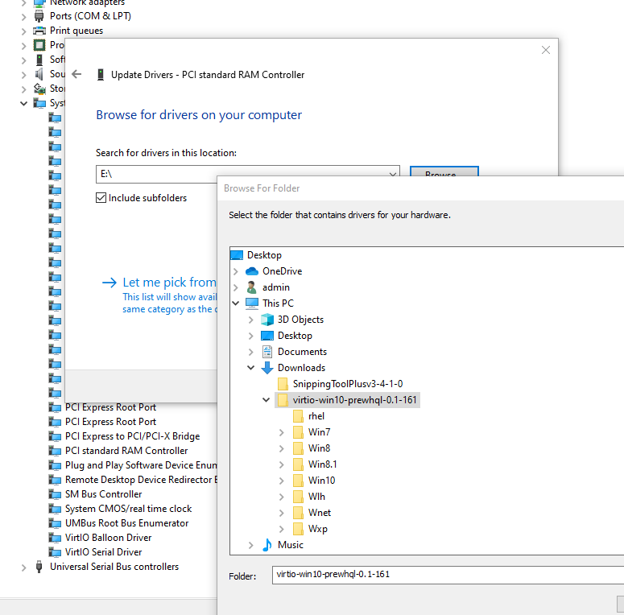The width and height of the screenshot is (624, 615).
Task: Expand the Music node
Action: coord(250,545)
